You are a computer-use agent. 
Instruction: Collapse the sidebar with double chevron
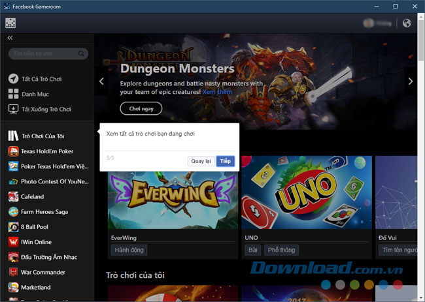click(10, 38)
